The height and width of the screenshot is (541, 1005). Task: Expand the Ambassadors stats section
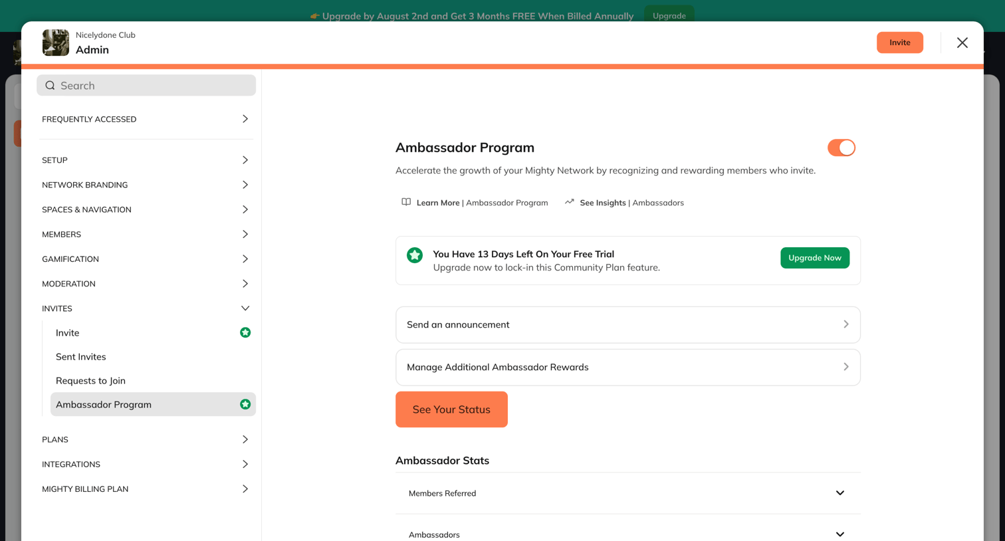point(628,534)
